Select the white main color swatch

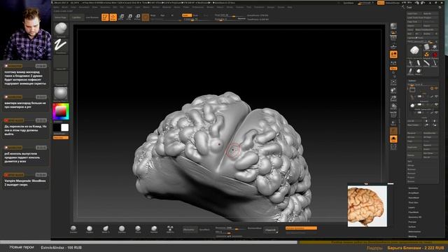tap(65, 127)
